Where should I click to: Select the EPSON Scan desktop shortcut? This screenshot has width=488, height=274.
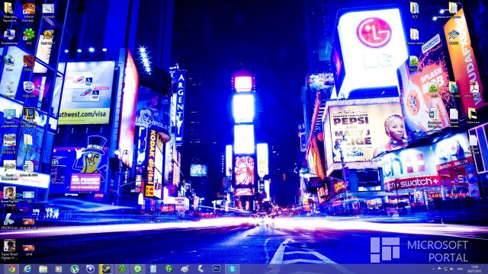(9, 221)
